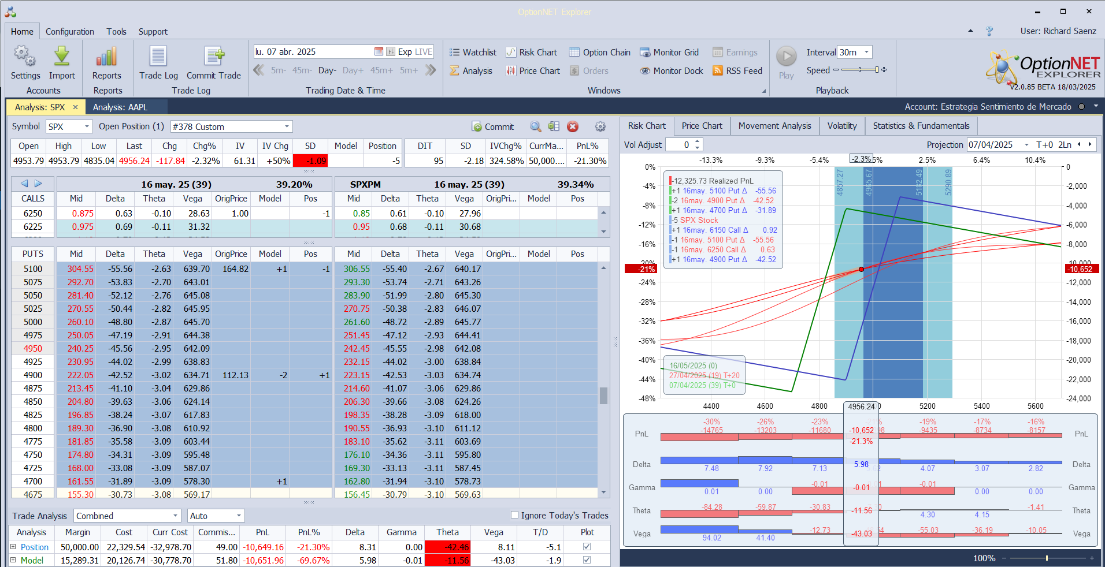The width and height of the screenshot is (1105, 567).
Task: Go to next expiration with right arrow
Action: (38, 184)
